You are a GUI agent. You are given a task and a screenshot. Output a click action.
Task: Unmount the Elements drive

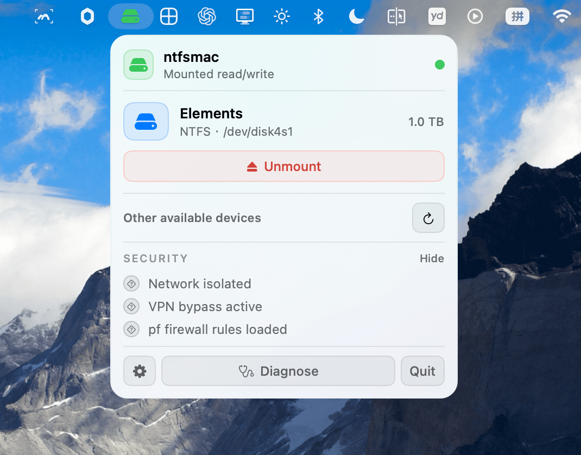point(284,166)
